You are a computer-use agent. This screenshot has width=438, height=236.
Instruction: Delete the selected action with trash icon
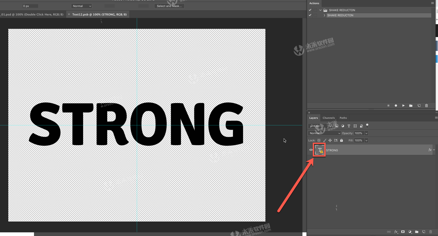tap(426, 106)
